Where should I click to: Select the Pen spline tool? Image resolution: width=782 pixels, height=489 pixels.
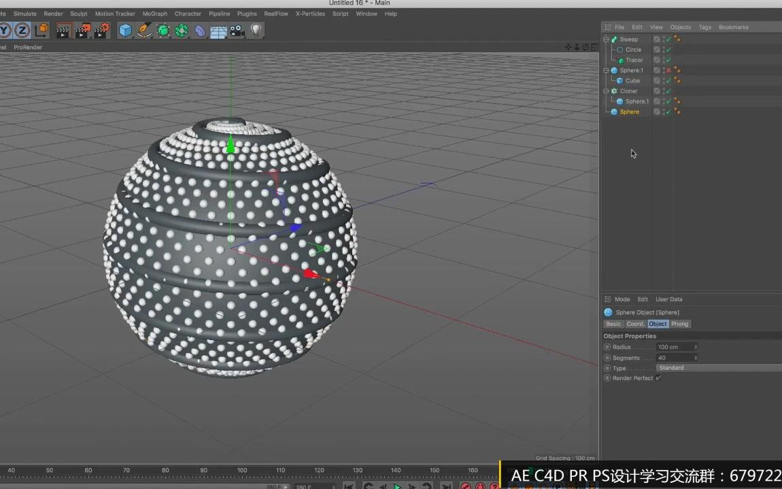[x=142, y=31]
